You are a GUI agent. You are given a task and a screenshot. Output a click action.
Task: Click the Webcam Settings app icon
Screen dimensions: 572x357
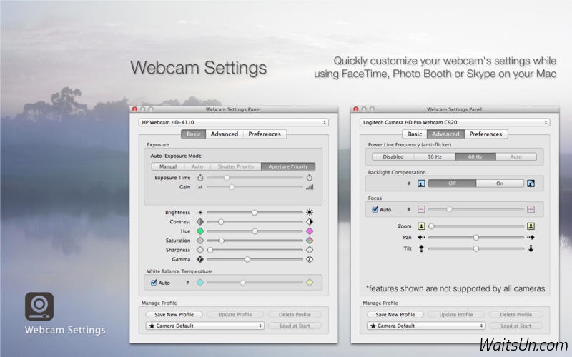click(x=39, y=306)
